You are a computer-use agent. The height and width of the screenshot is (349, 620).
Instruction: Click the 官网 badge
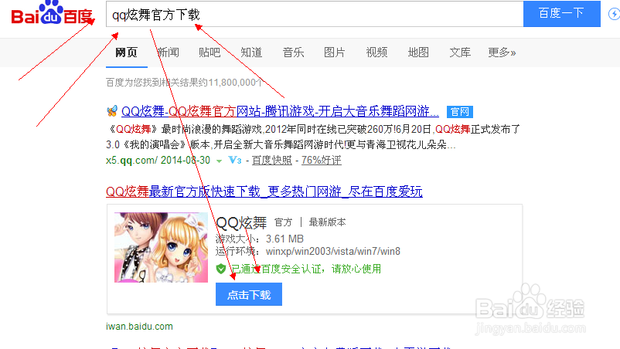(460, 112)
